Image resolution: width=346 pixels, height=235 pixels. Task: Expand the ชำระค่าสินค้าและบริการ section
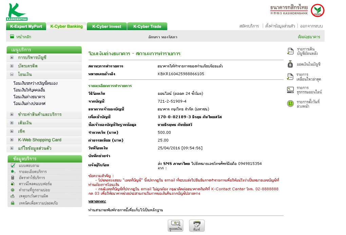click(12, 114)
